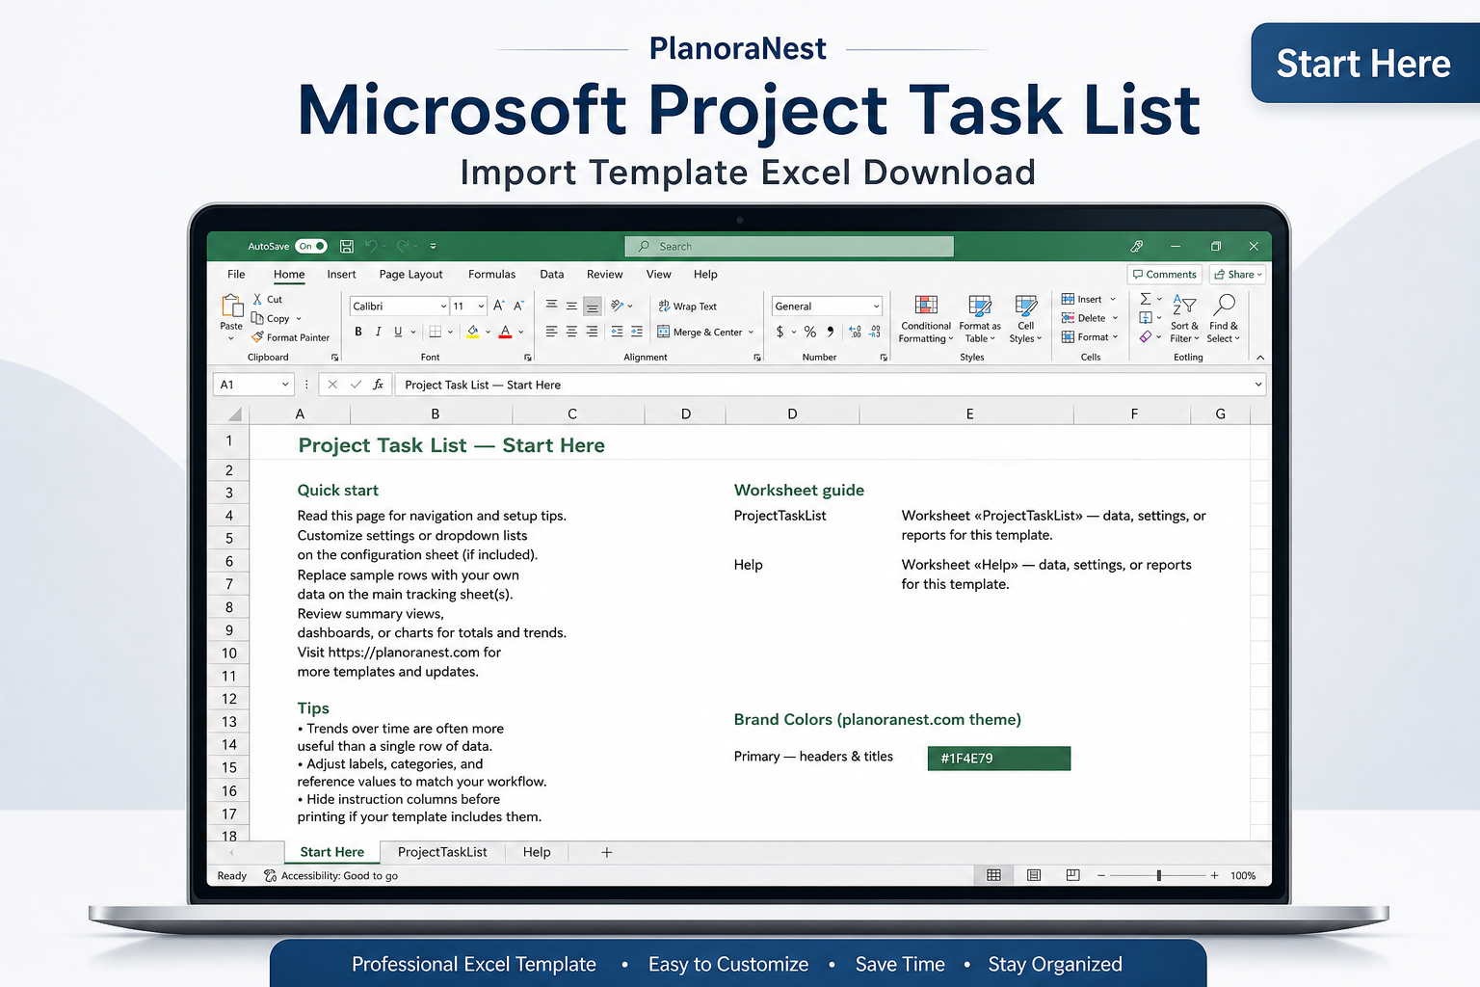1480x987 pixels.
Task: Expand the formula bar chevron
Action: tap(1258, 385)
